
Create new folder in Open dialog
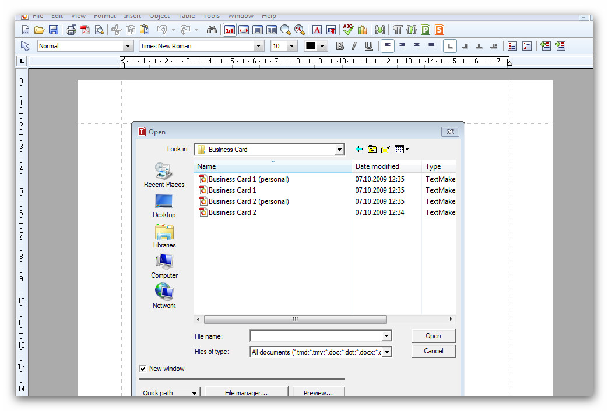pyautogui.click(x=386, y=150)
